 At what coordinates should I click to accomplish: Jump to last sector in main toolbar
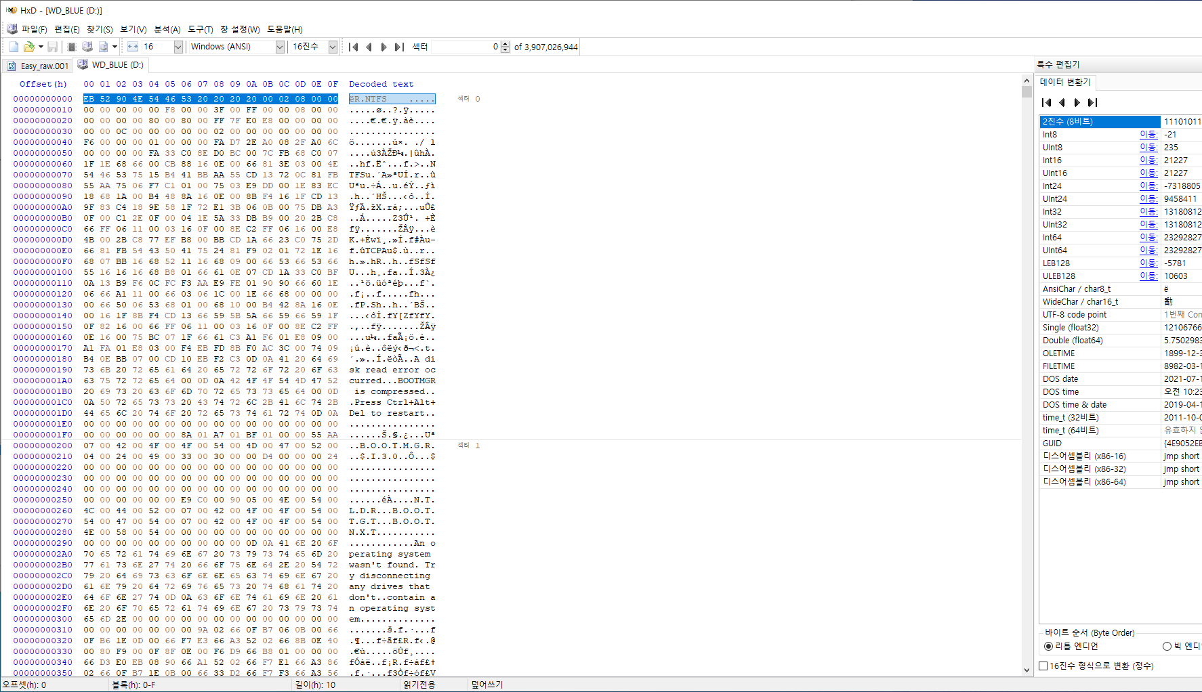[399, 47]
